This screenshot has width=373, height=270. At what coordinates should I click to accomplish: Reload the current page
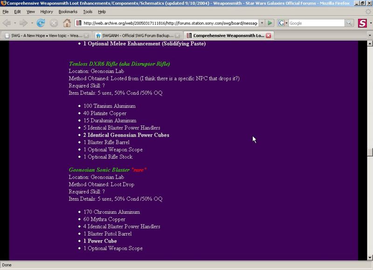tap(41, 23)
